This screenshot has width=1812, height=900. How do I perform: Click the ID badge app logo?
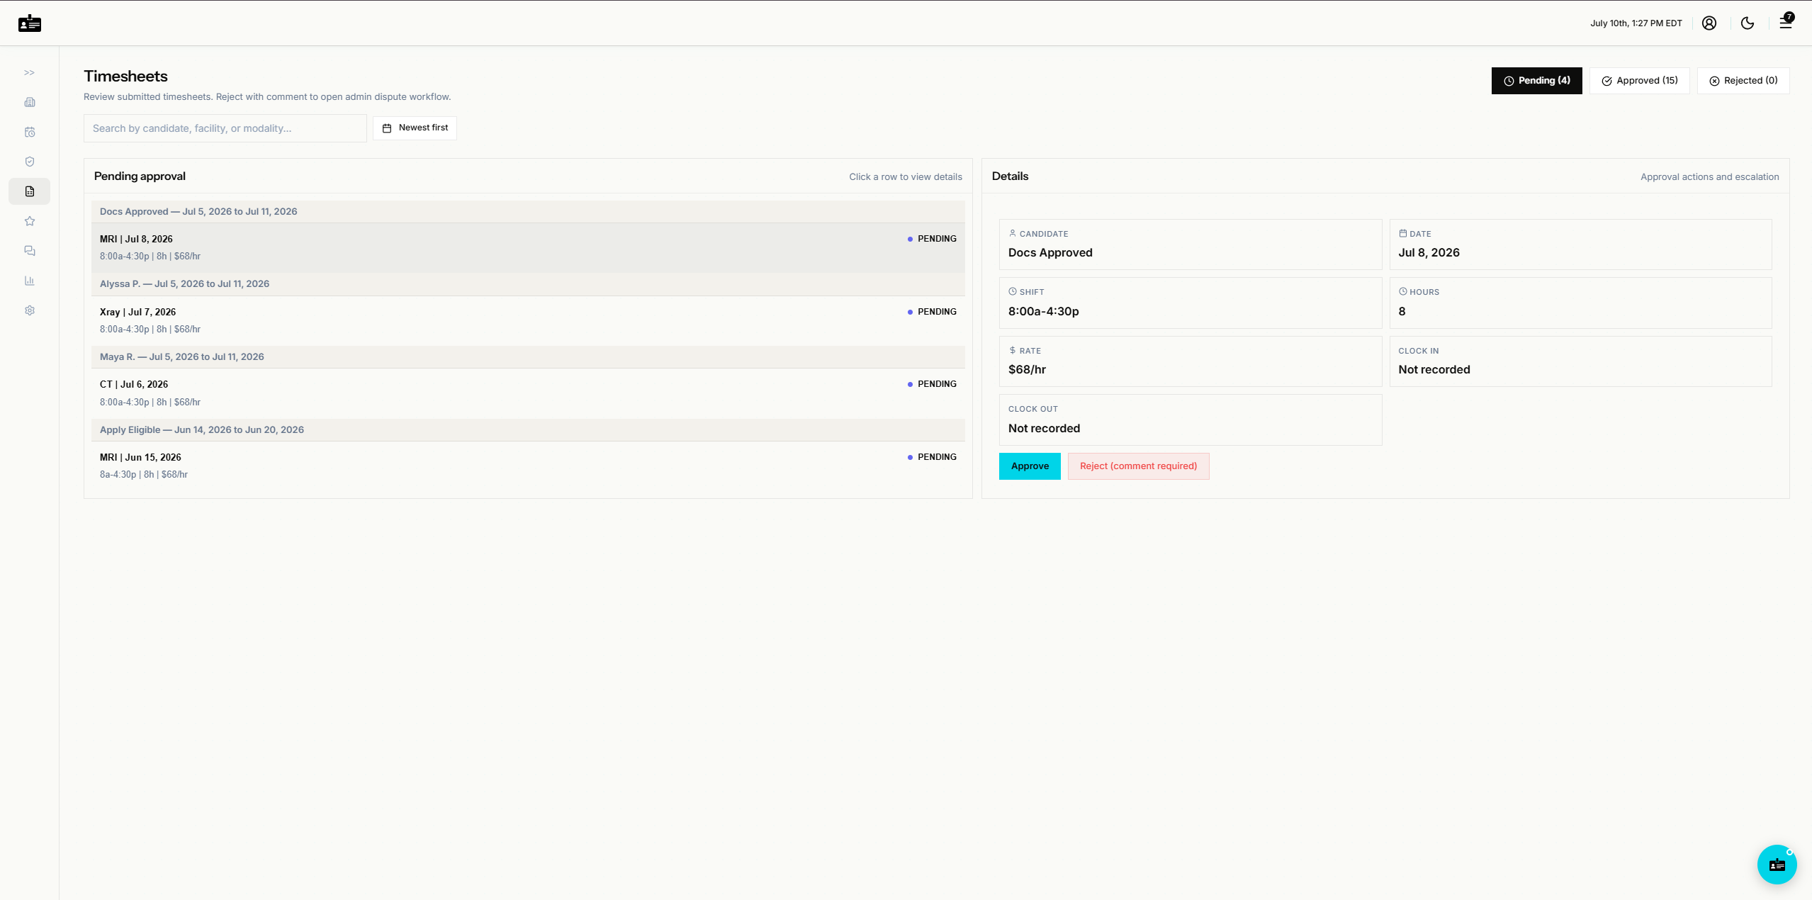[x=30, y=23]
